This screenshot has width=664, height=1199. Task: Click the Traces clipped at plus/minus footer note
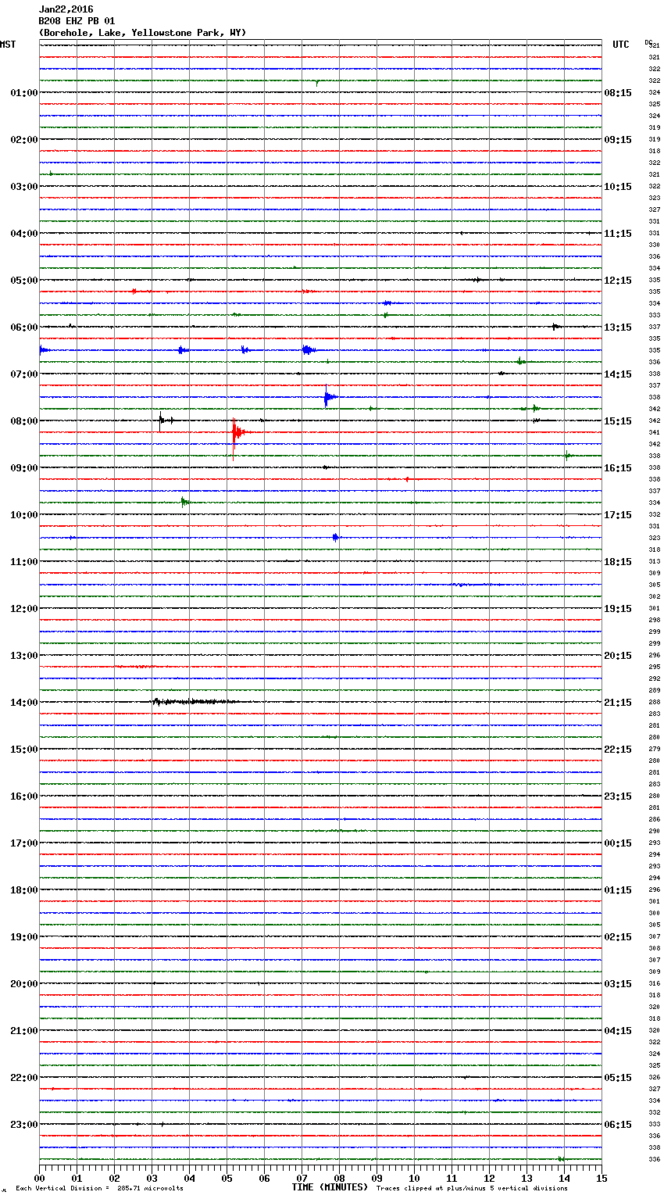point(472,1188)
